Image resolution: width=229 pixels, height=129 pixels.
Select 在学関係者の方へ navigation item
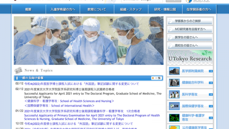click(x=199, y=9)
